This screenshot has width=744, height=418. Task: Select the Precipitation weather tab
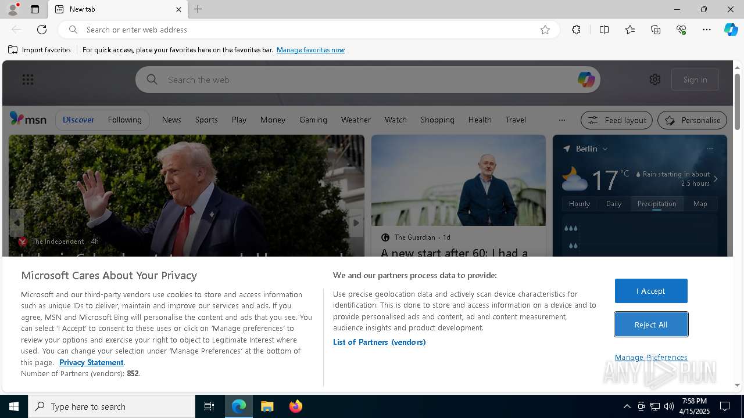(657, 204)
